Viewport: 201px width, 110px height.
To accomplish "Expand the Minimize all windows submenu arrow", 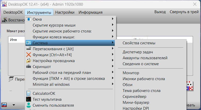I will click(113, 84).
